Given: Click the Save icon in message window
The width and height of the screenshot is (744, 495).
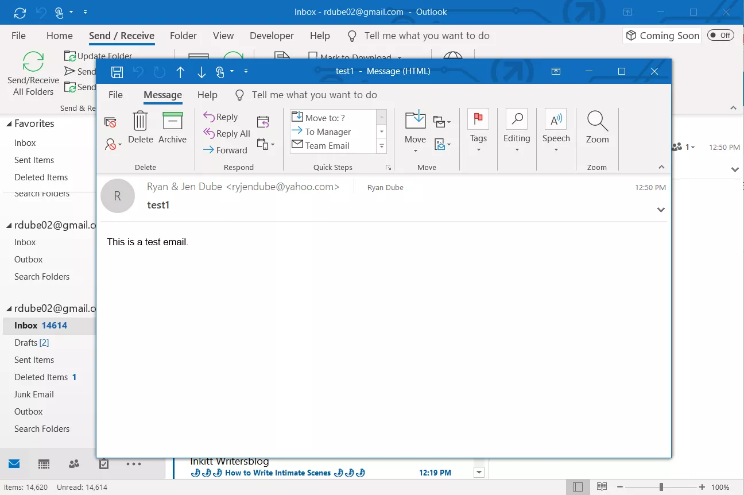Looking at the screenshot, I should coord(117,72).
